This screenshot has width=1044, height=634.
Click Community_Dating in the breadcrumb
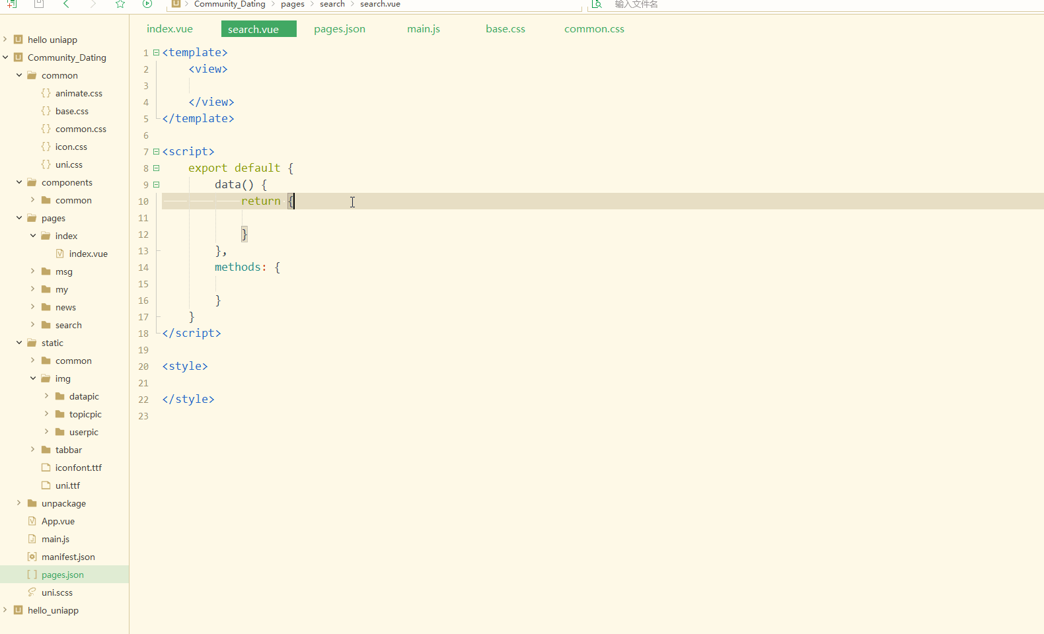pos(229,4)
